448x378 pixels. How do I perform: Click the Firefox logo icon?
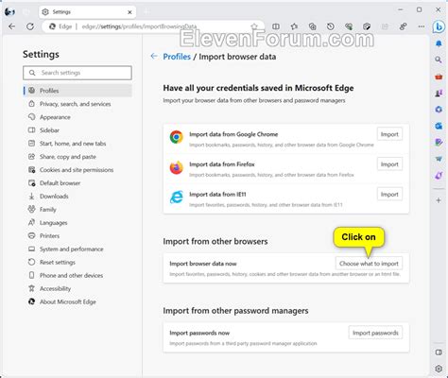pos(177,167)
